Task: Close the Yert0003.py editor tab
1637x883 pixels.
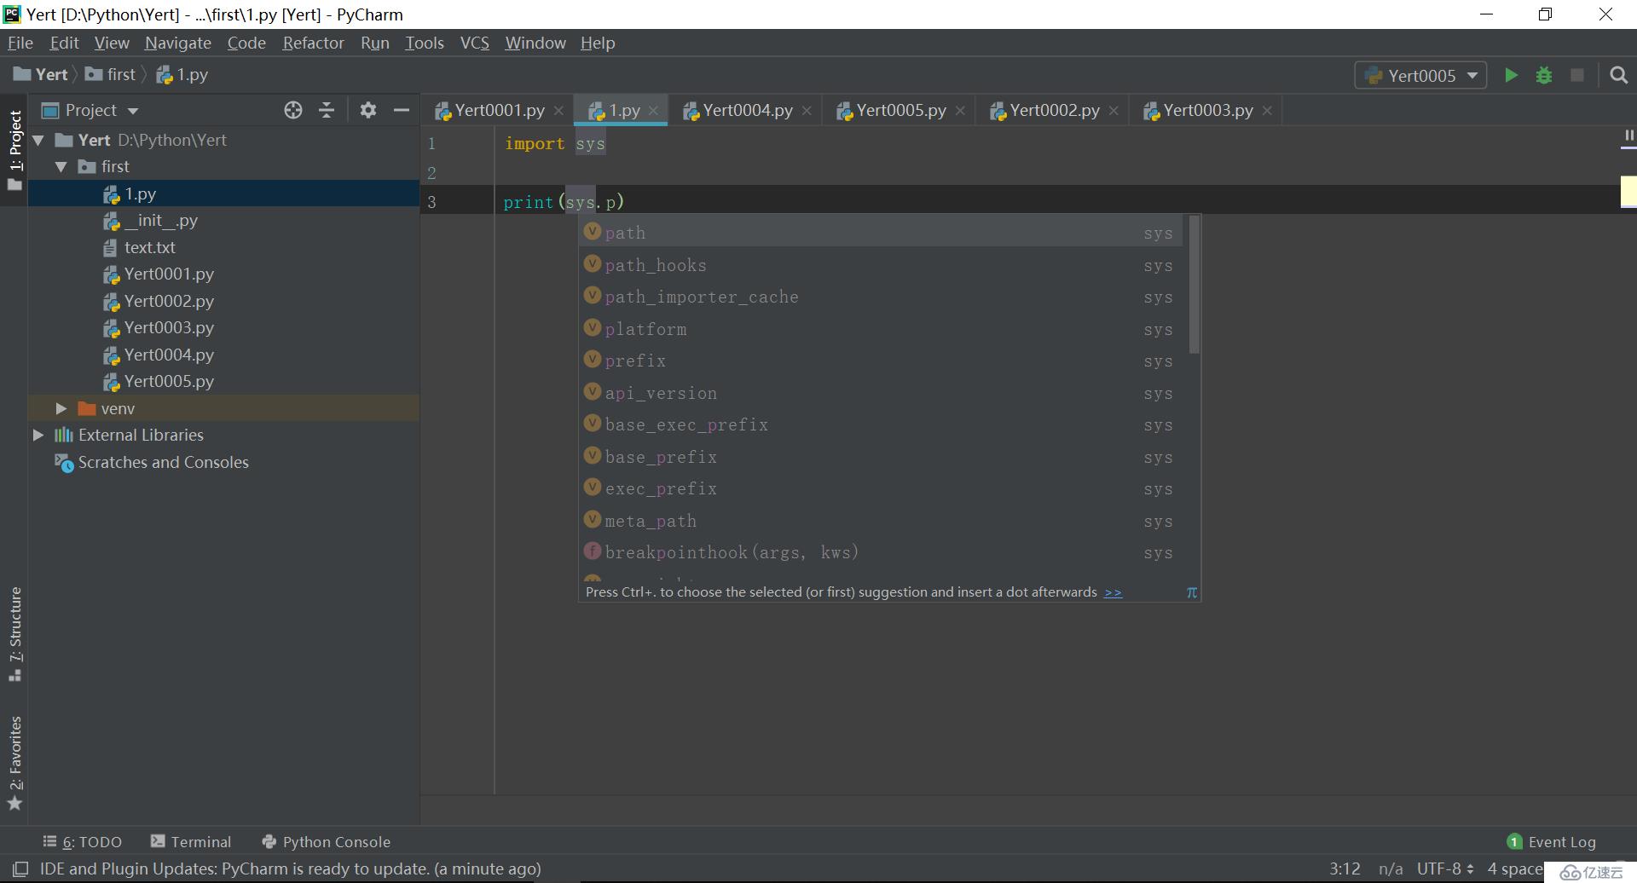Action: pyautogui.click(x=1267, y=111)
